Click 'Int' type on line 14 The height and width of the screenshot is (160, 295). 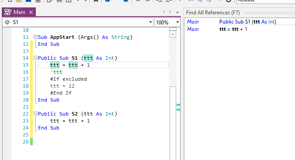110,58
